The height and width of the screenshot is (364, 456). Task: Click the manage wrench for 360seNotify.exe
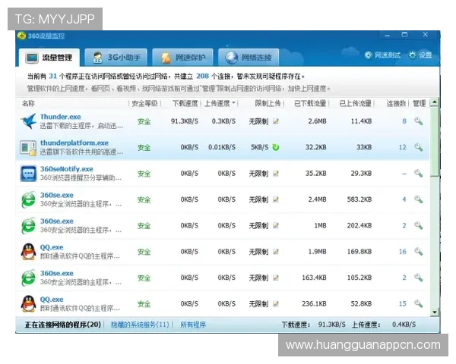pos(418,174)
